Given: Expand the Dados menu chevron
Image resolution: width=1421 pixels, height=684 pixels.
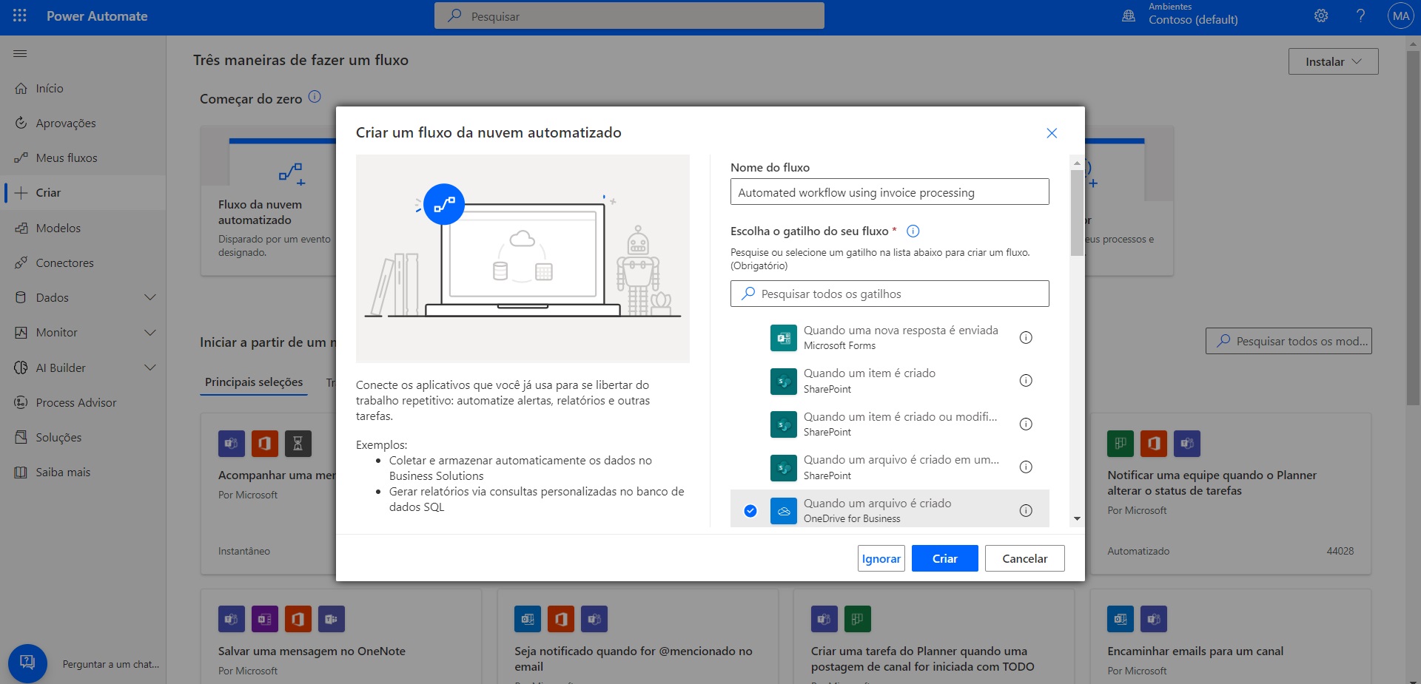Looking at the screenshot, I should click(x=150, y=297).
